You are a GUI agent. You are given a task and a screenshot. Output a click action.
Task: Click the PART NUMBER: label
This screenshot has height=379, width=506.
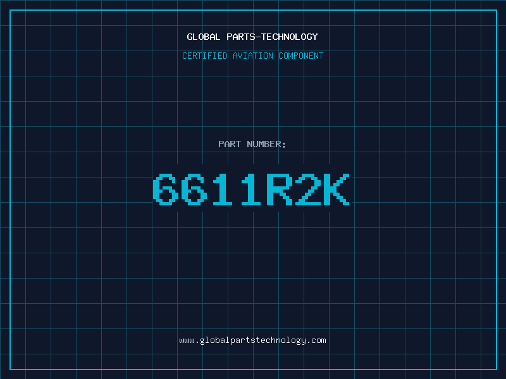pos(252,144)
